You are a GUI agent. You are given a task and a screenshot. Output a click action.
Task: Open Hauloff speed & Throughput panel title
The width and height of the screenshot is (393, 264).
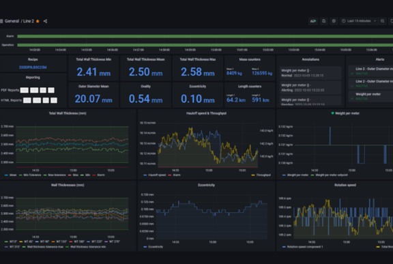click(206, 113)
